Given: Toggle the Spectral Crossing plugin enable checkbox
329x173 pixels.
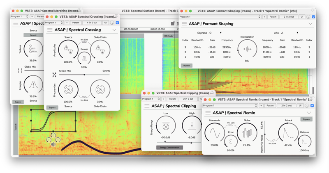Looking at the screenshot, I should click(118, 23).
